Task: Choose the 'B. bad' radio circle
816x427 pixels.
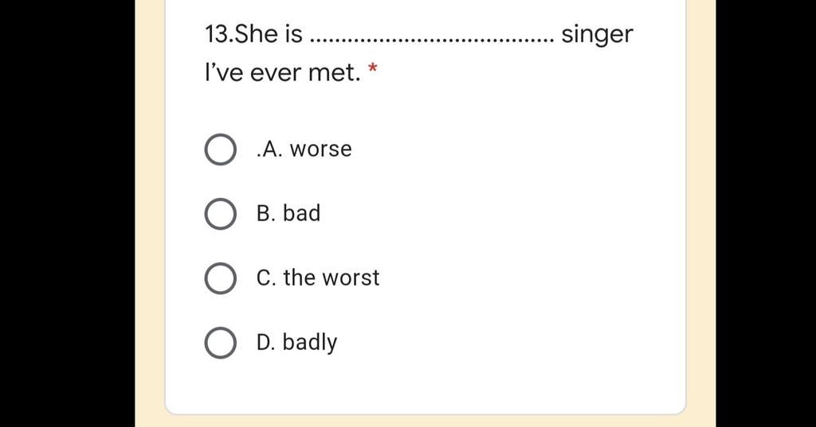Action: [x=220, y=214]
